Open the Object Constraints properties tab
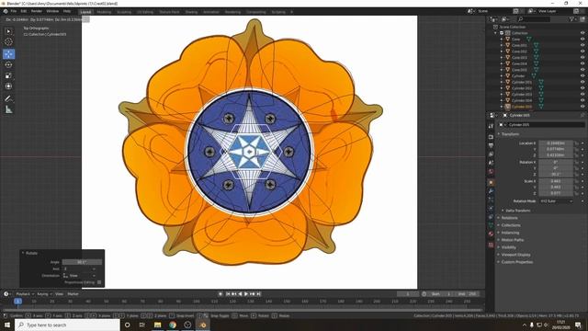The height and width of the screenshot is (331, 588). (x=491, y=217)
